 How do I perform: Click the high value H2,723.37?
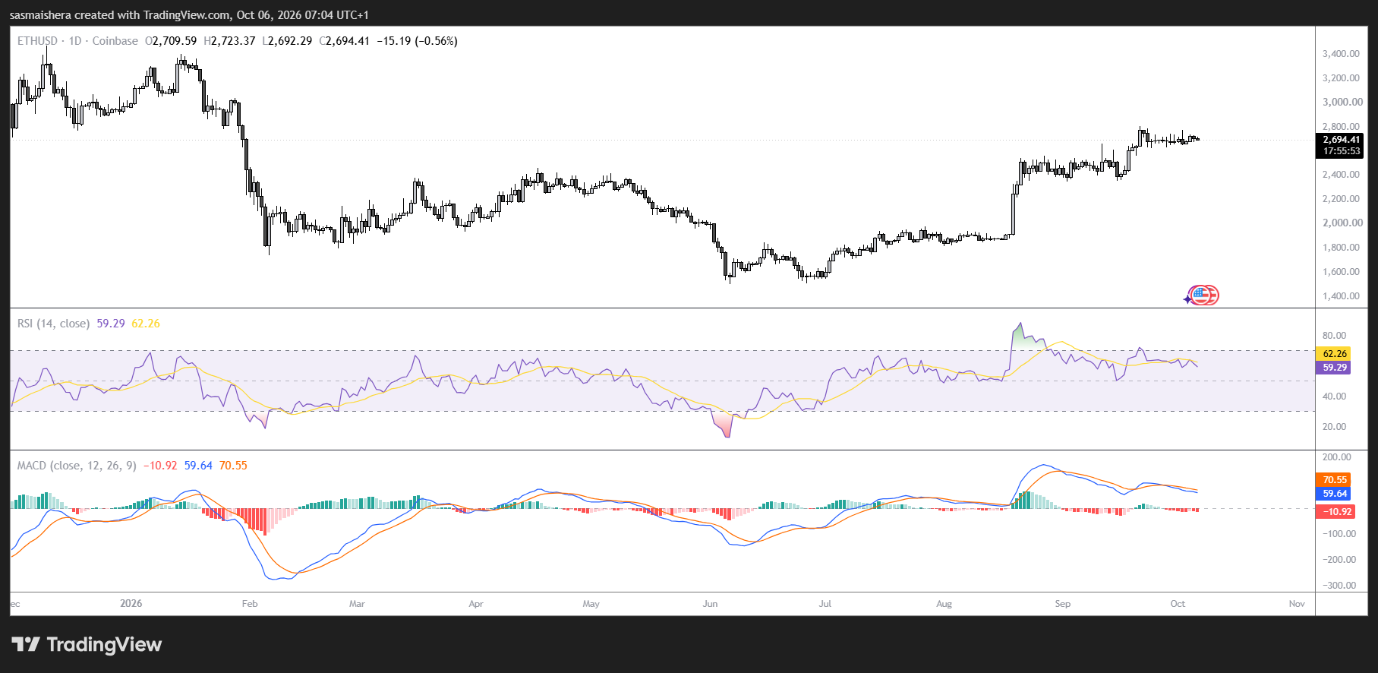[x=229, y=41]
